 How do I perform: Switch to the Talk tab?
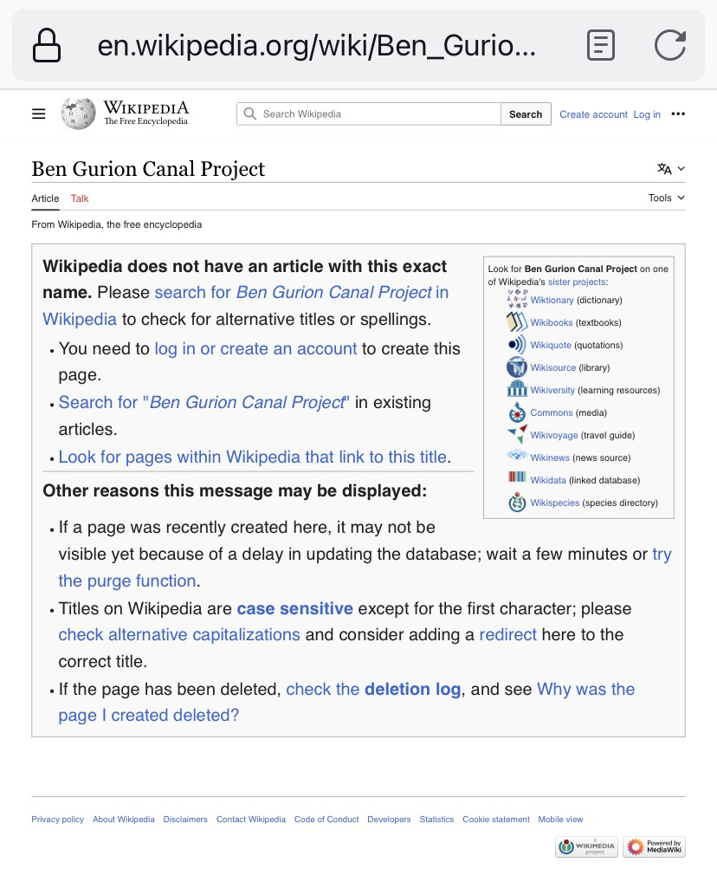pos(80,198)
